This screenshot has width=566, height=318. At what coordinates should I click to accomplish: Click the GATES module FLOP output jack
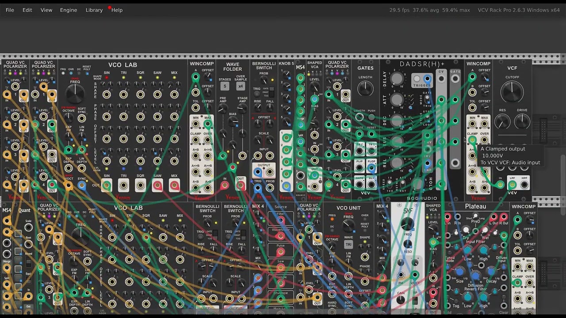click(x=371, y=168)
